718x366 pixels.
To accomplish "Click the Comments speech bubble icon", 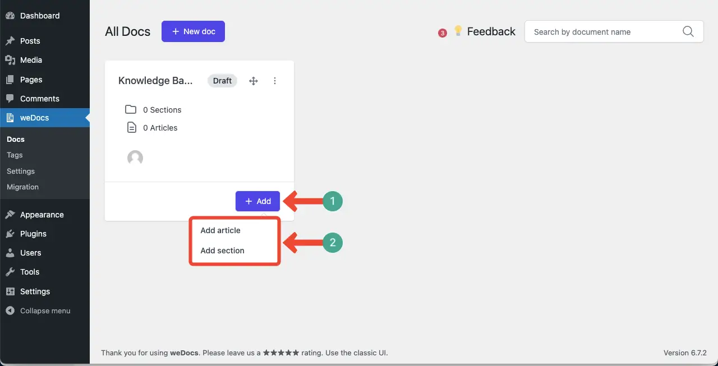I will 10,99.
